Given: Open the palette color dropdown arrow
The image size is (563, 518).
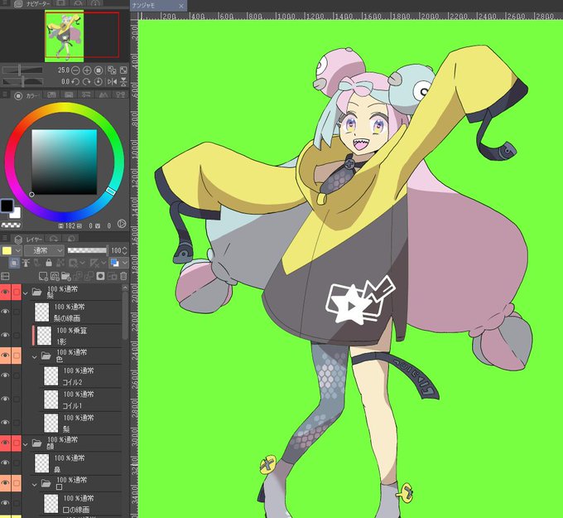Looking at the screenshot, I should [x=17, y=250].
